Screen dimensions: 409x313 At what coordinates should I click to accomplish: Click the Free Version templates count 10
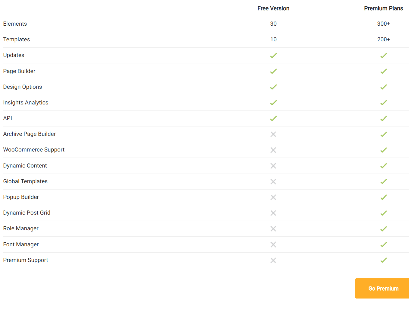pyautogui.click(x=273, y=40)
